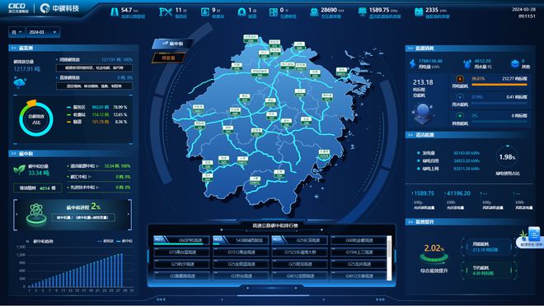Click the 碳监测 panel header
This screenshot has height=306, width=544.
tap(73, 48)
